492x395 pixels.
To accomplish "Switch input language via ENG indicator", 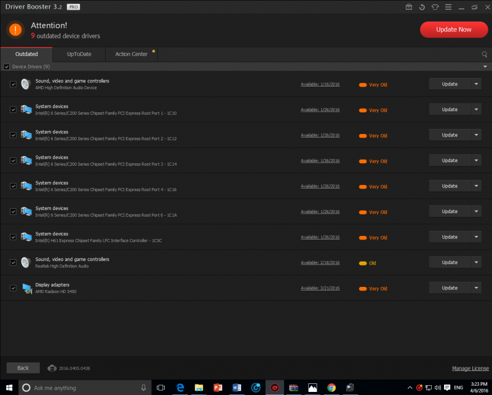I will [458, 388].
